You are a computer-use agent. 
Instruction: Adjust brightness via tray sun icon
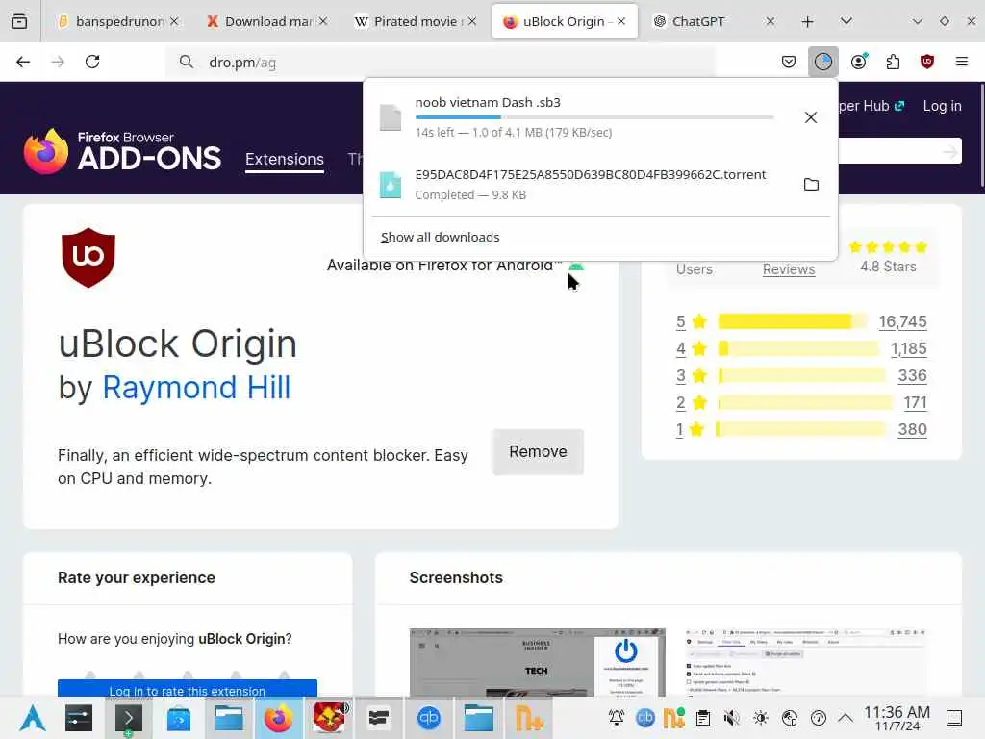[761, 718]
